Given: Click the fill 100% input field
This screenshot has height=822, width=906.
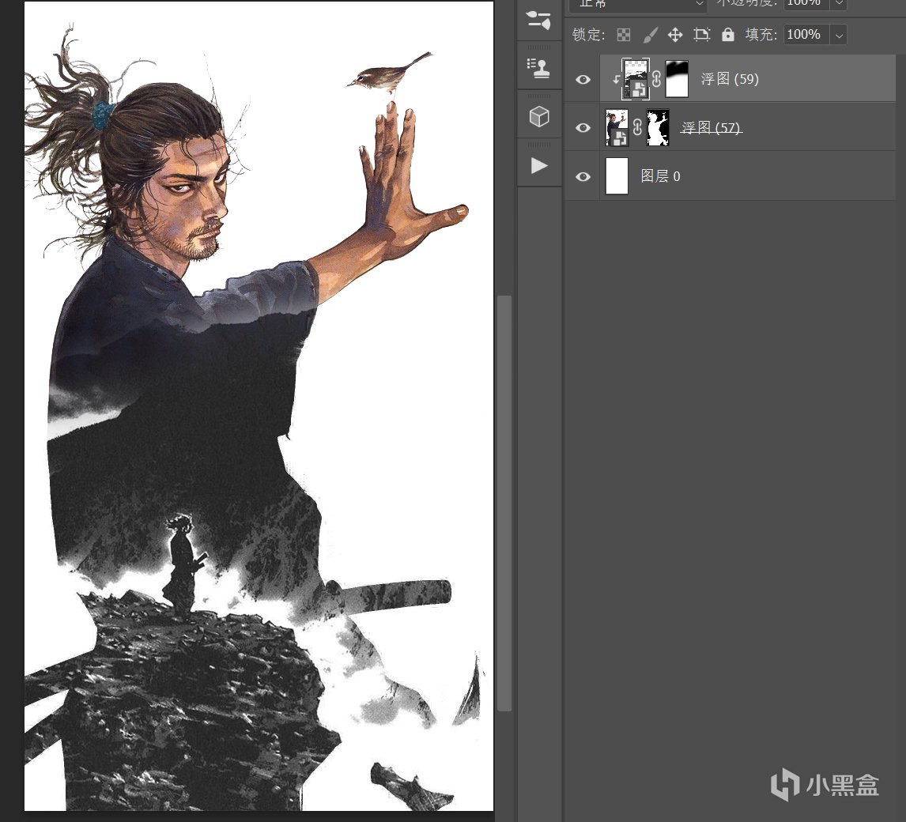Looking at the screenshot, I should [x=806, y=35].
